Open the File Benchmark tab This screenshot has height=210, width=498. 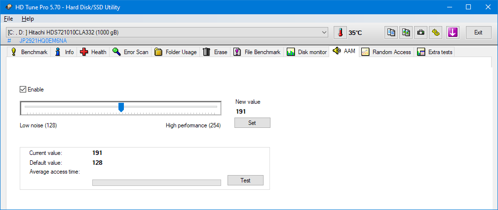point(257,52)
